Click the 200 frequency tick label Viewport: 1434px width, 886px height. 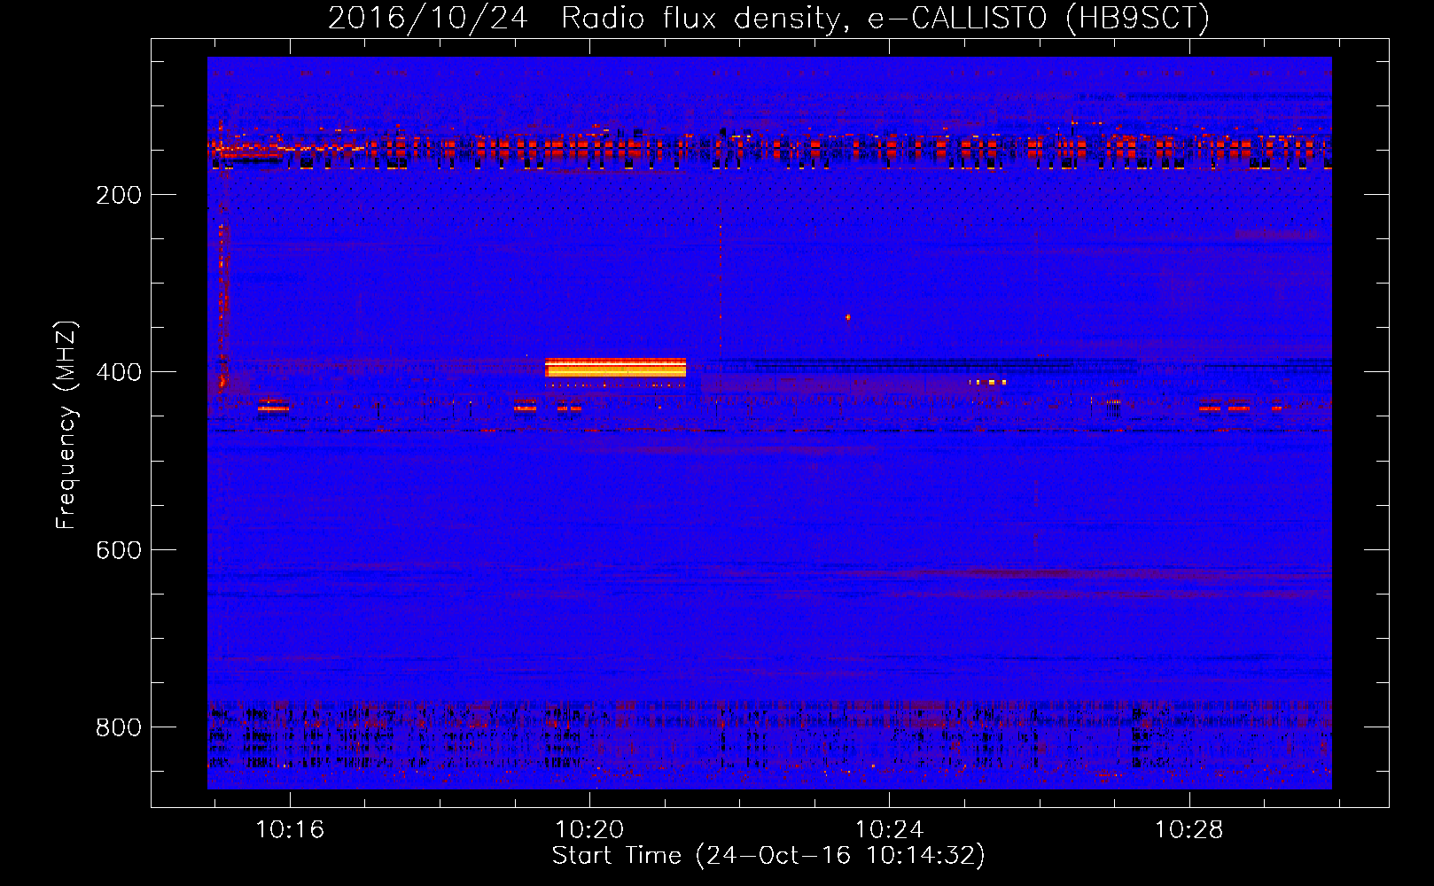[119, 195]
